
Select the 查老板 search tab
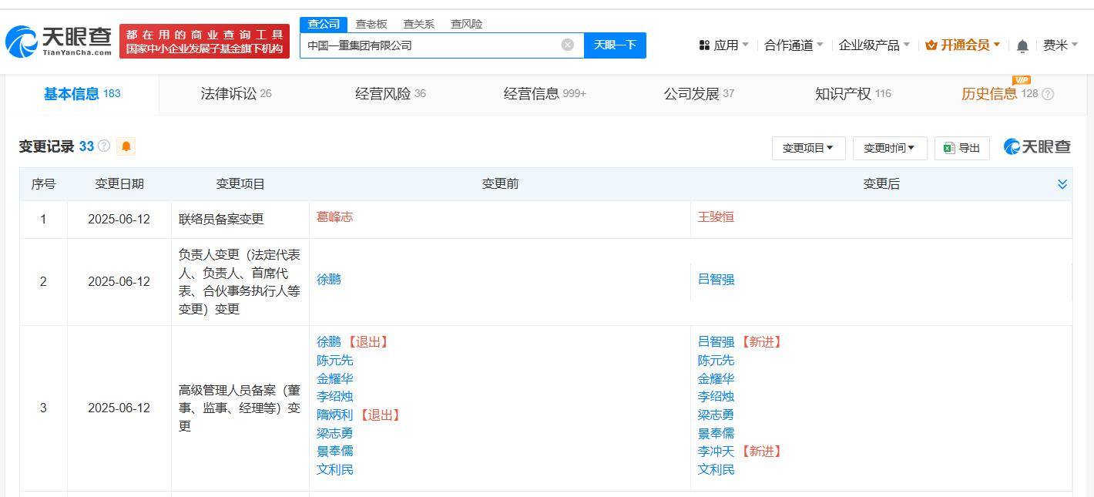pyautogui.click(x=371, y=24)
